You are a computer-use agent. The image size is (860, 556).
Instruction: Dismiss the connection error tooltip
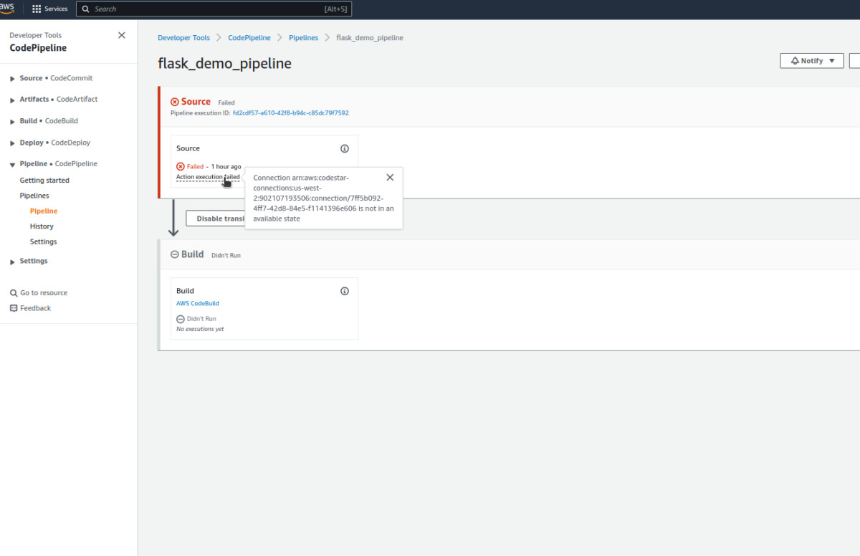click(390, 177)
